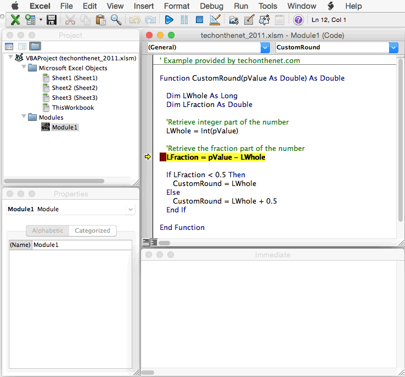Click the dark red breakpoint marker
Screen dimensions: 405x377
pyautogui.click(x=163, y=157)
